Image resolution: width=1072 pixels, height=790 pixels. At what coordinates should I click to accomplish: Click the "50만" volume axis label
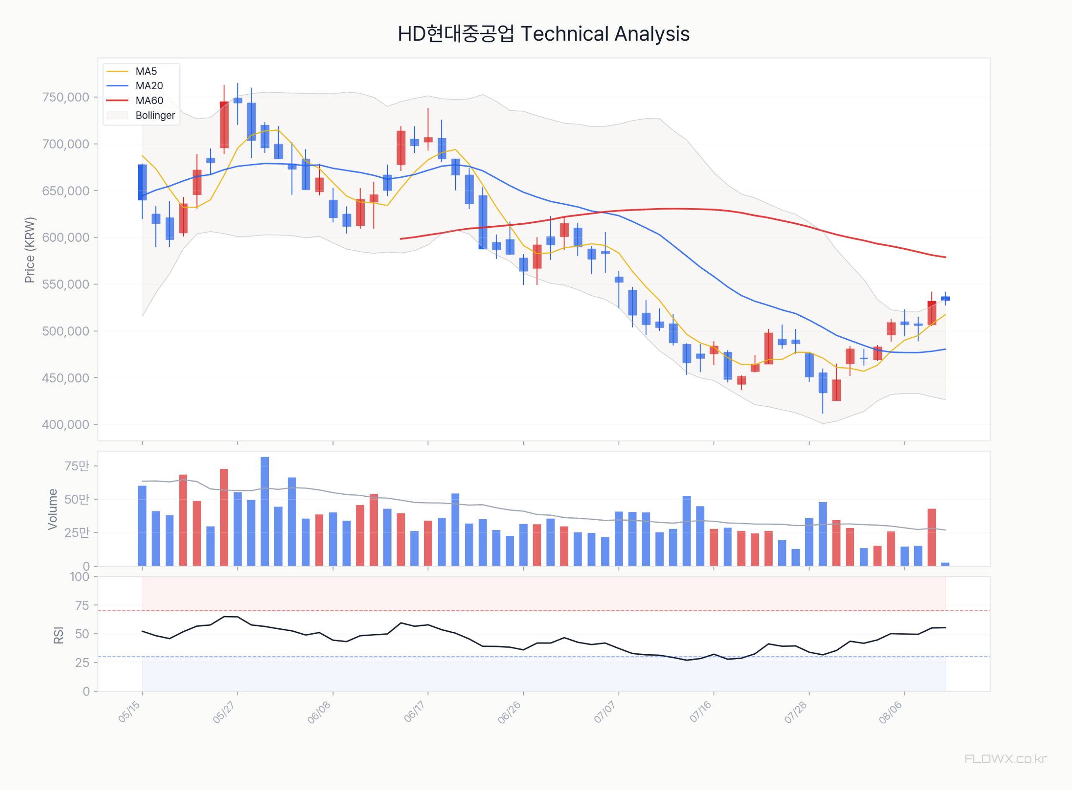[77, 500]
